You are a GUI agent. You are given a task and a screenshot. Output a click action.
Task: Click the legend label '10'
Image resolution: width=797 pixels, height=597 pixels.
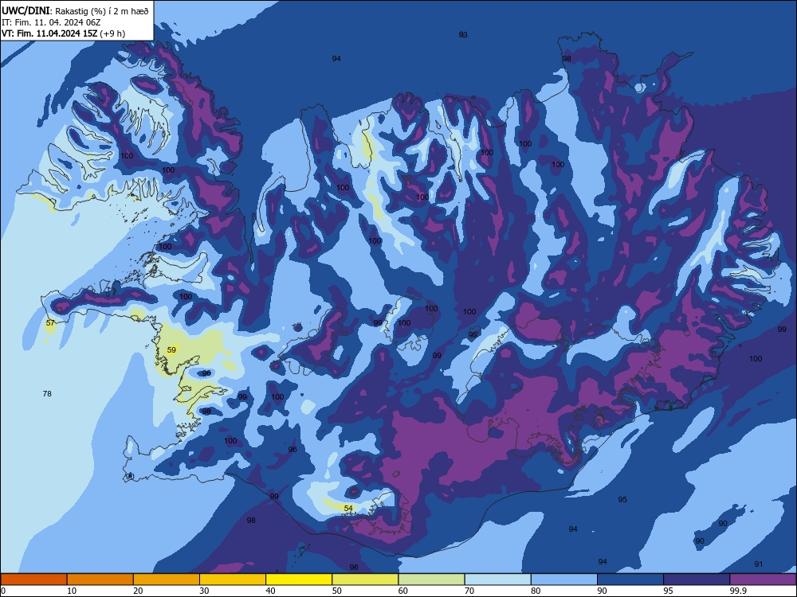click(x=72, y=591)
